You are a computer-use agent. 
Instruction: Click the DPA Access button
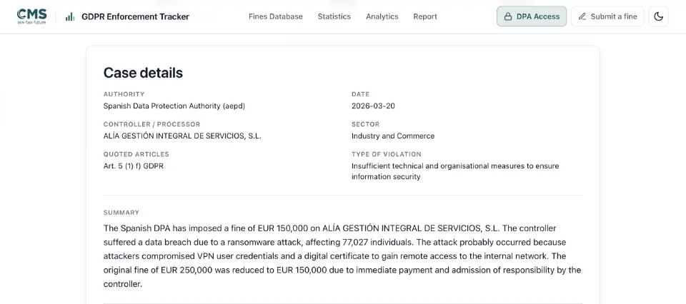click(x=532, y=16)
